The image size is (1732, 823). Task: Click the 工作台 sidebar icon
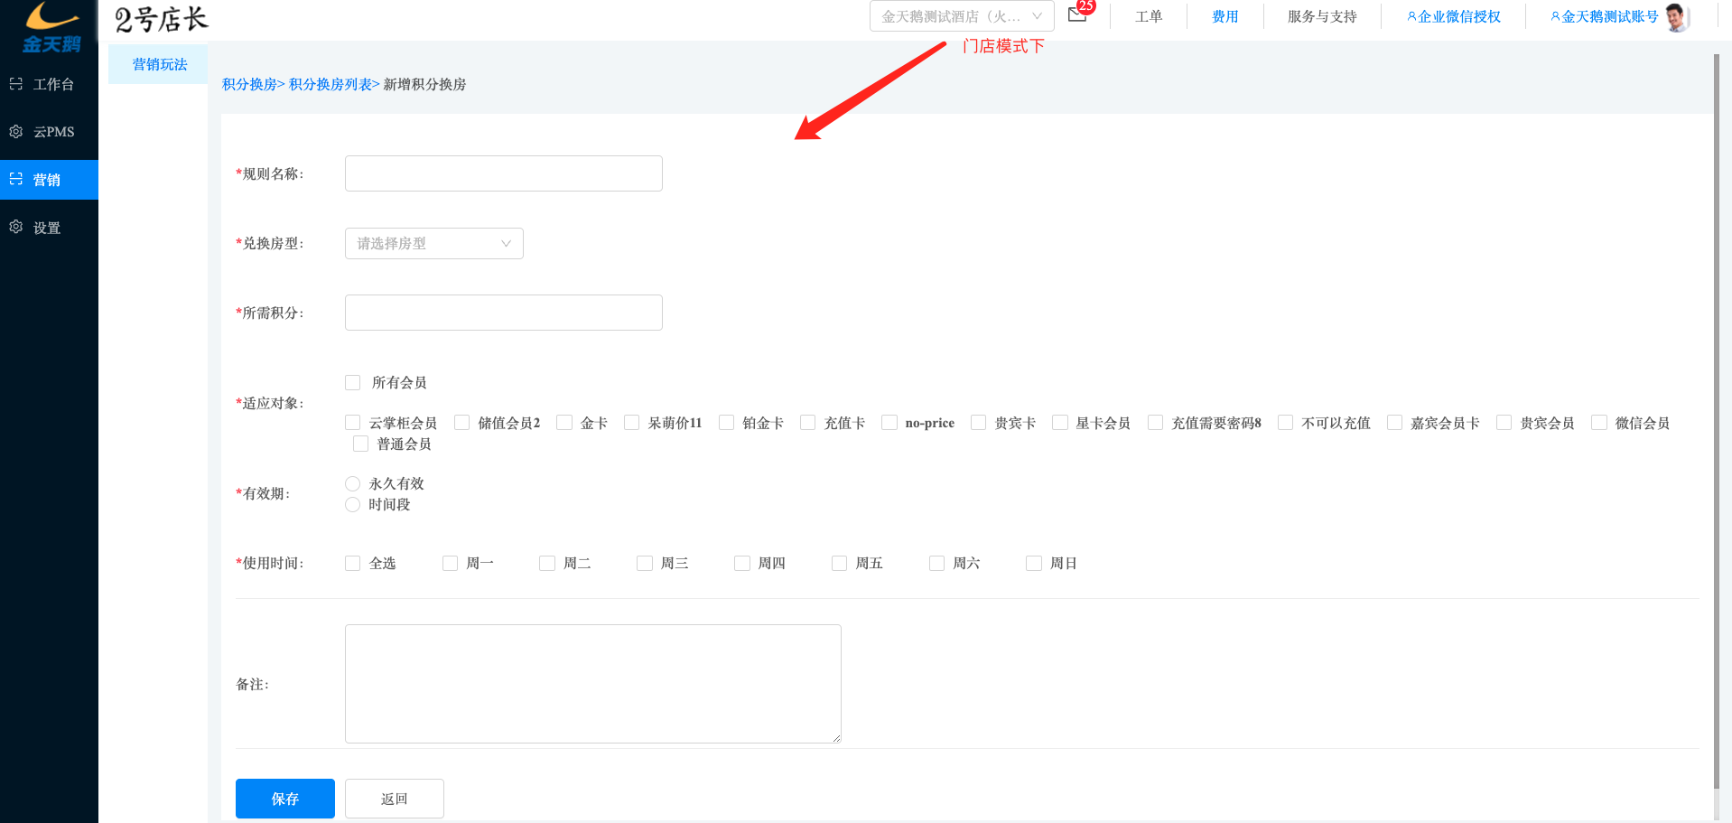point(15,84)
